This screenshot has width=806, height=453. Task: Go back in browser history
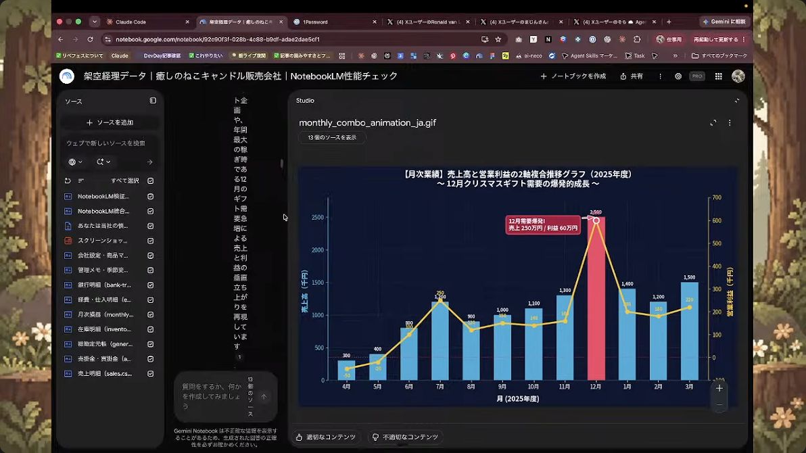point(61,39)
